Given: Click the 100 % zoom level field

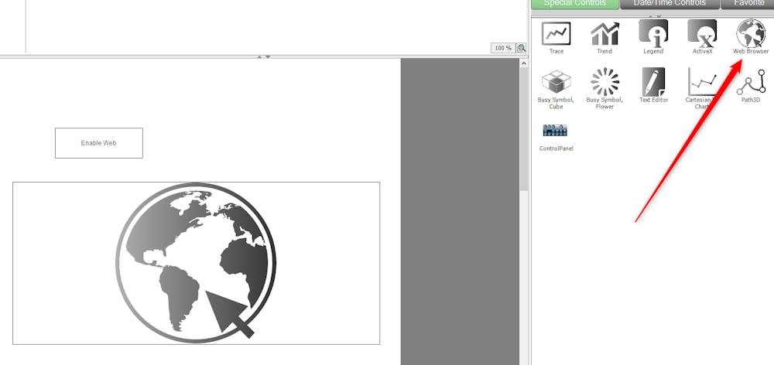Looking at the screenshot, I should (x=502, y=48).
